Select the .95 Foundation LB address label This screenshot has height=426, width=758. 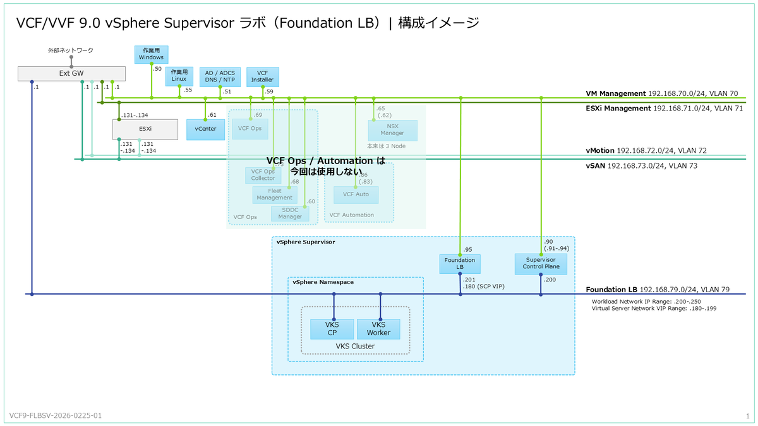pos(467,249)
